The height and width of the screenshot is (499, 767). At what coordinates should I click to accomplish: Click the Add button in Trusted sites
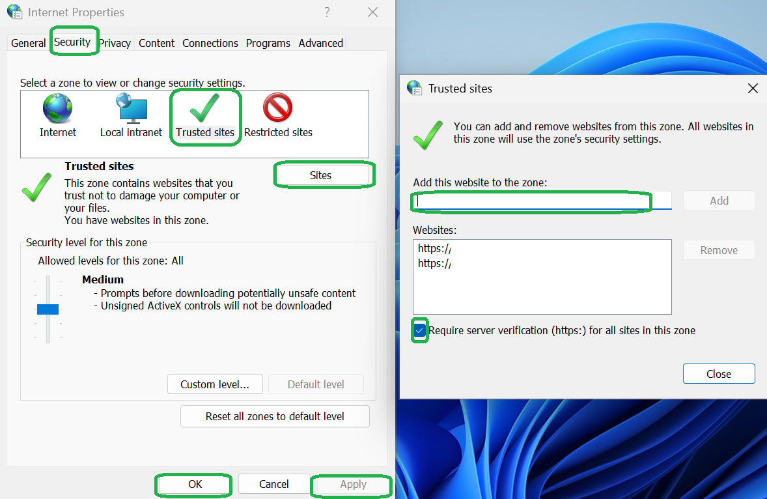click(x=719, y=201)
